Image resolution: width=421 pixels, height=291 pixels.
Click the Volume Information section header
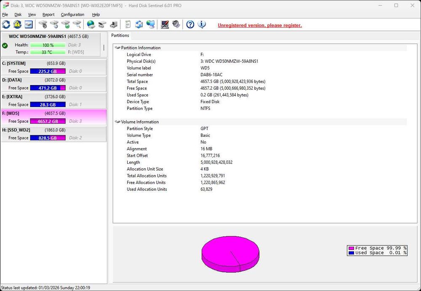click(261, 122)
